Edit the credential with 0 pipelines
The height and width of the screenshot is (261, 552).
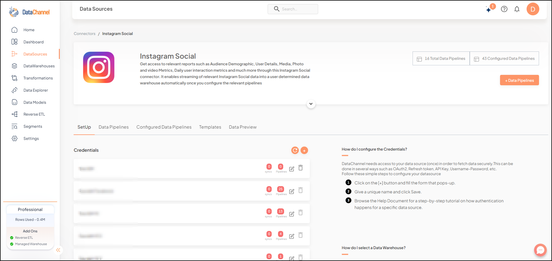tap(292, 169)
